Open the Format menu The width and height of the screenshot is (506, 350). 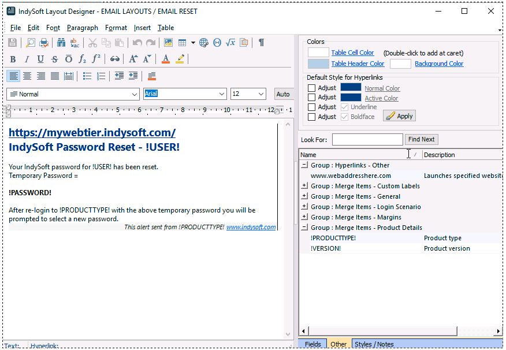point(116,28)
